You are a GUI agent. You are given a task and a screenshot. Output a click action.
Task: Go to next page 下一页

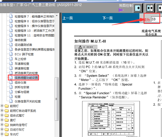pyautogui.click(x=108, y=18)
